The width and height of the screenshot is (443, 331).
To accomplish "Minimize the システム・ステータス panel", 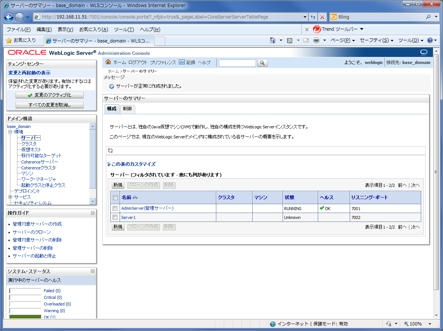I will tap(93, 271).
